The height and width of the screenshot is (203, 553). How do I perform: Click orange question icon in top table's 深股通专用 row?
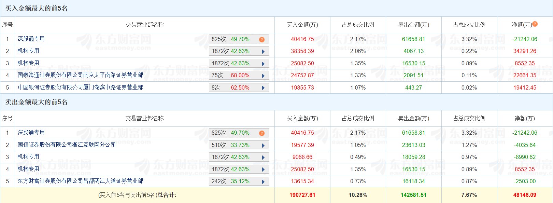coord(262,39)
